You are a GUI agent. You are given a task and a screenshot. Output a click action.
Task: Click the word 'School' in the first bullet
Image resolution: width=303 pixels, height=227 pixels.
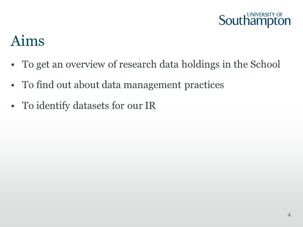pos(265,64)
